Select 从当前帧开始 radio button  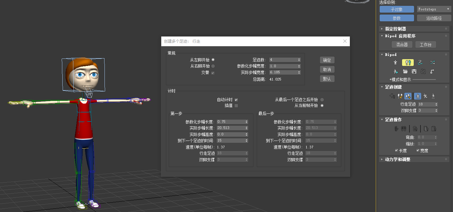pyautogui.click(x=322, y=106)
